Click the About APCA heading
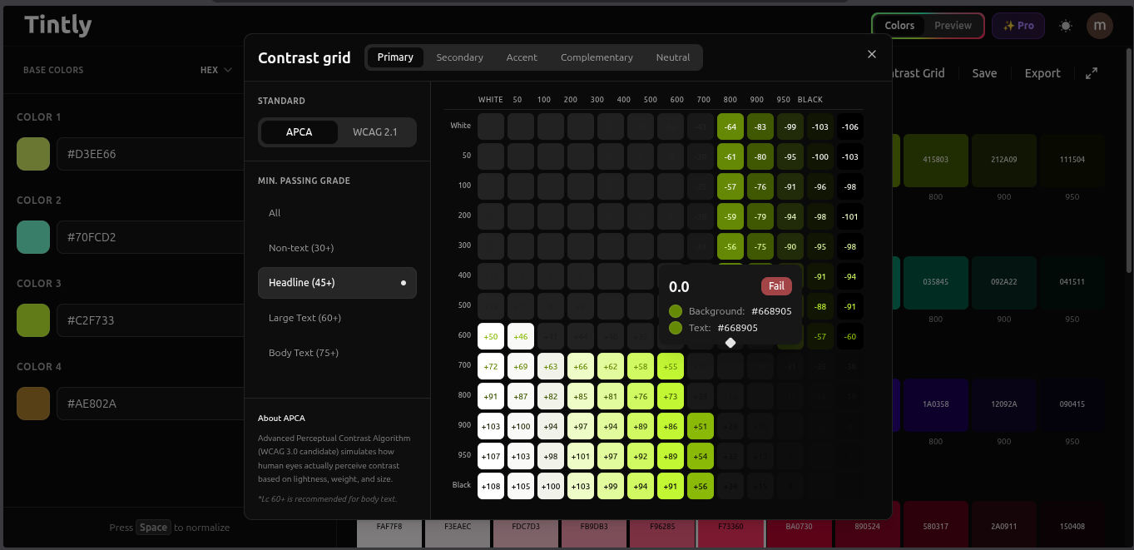Image resolution: width=1134 pixels, height=550 pixels. pyautogui.click(x=281, y=419)
